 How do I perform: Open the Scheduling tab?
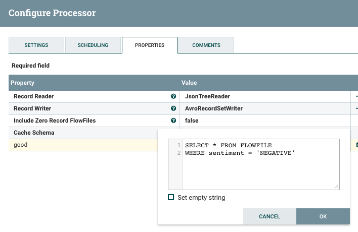click(93, 45)
